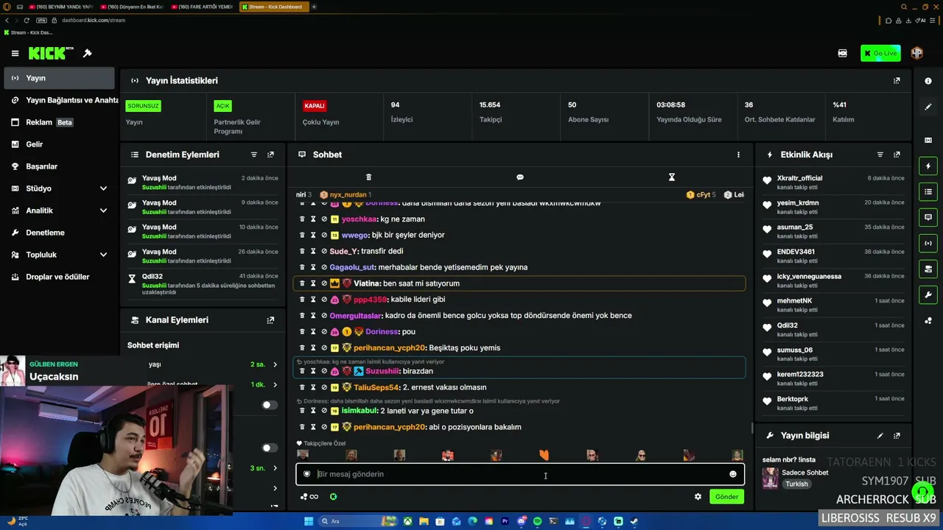Click the shield icon in message input
Image resolution: width=943 pixels, height=530 pixels.
[x=307, y=474]
